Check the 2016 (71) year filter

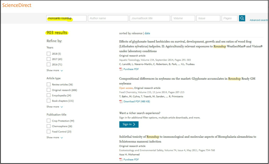tap(49, 64)
